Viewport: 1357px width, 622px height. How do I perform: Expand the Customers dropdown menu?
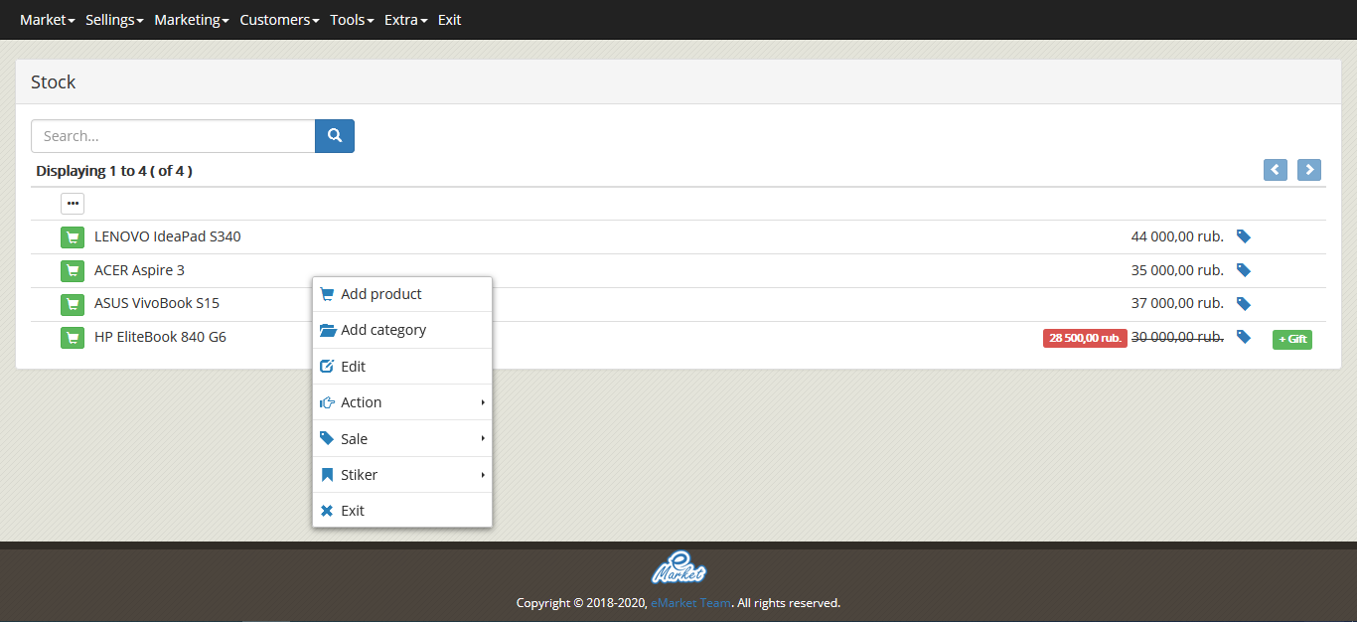coord(279,20)
